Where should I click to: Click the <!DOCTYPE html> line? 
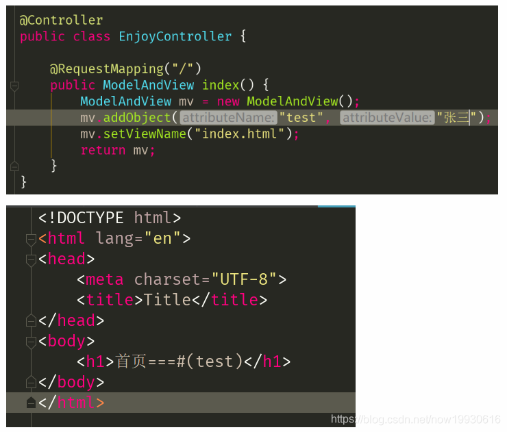click(x=110, y=218)
